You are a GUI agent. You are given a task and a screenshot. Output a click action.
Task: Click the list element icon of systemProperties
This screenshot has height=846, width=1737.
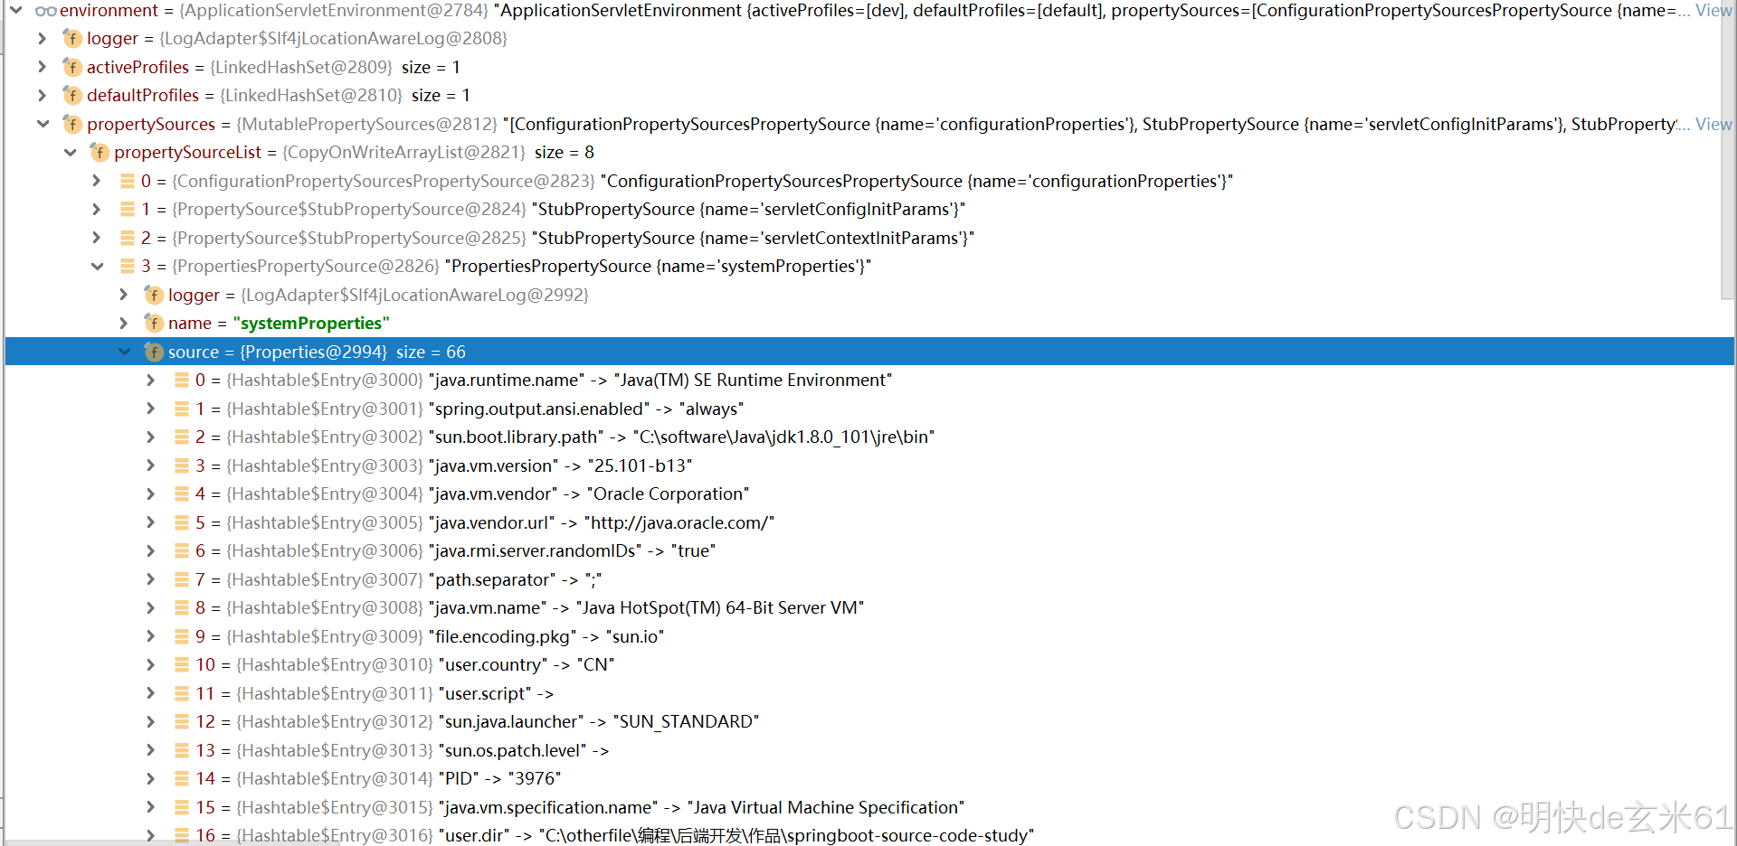click(x=128, y=267)
